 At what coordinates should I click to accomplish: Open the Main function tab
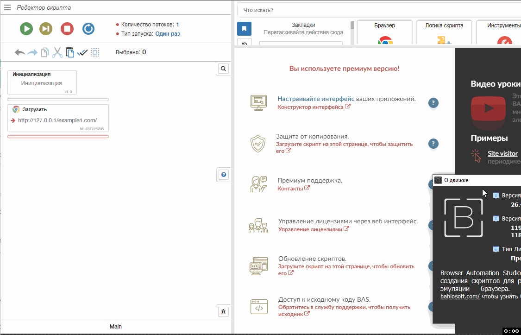pyautogui.click(x=116, y=326)
